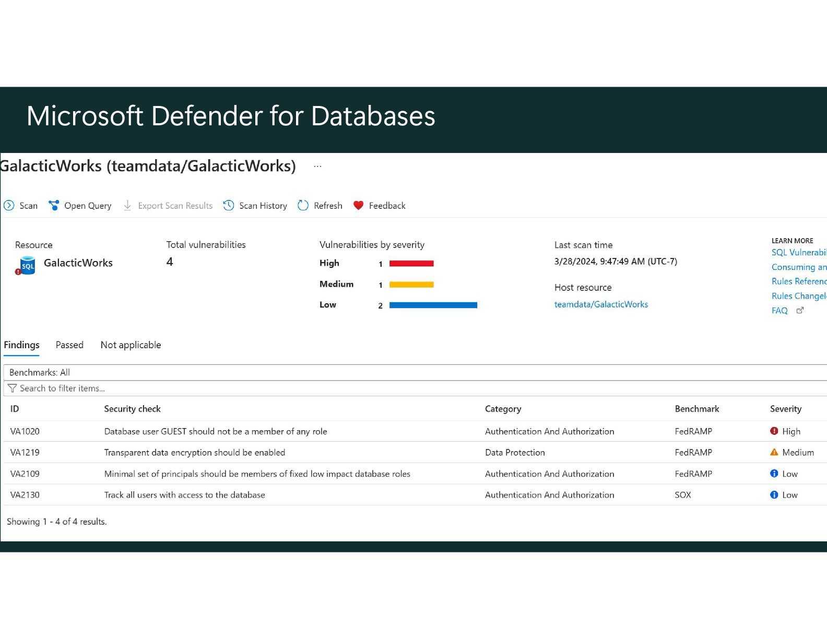Sort by the Severity column header
Viewport: 827px width, 639px height.
click(x=785, y=409)
